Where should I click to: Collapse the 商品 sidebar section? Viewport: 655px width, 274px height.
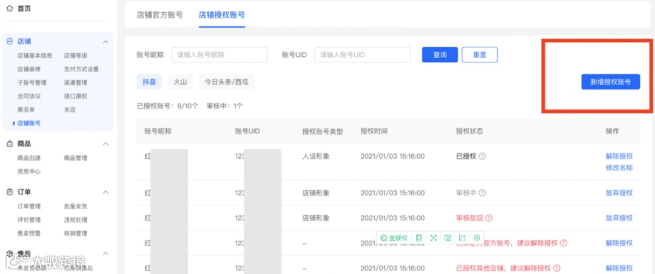tap(106, 144)
